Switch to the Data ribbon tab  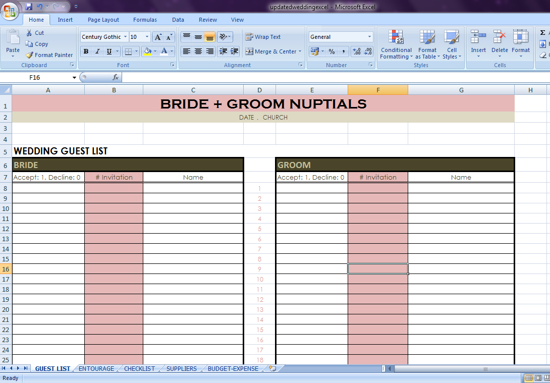click(x=178, y=20)
